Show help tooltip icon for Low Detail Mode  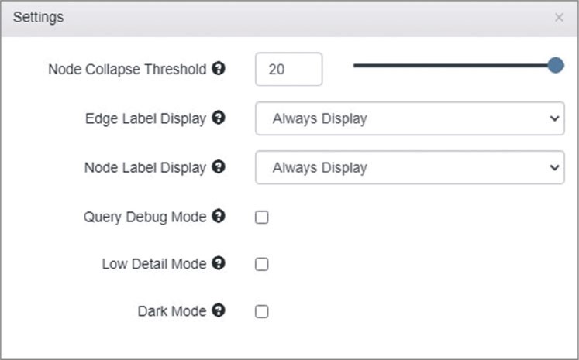pyautogui.click(x=219, y=263)
